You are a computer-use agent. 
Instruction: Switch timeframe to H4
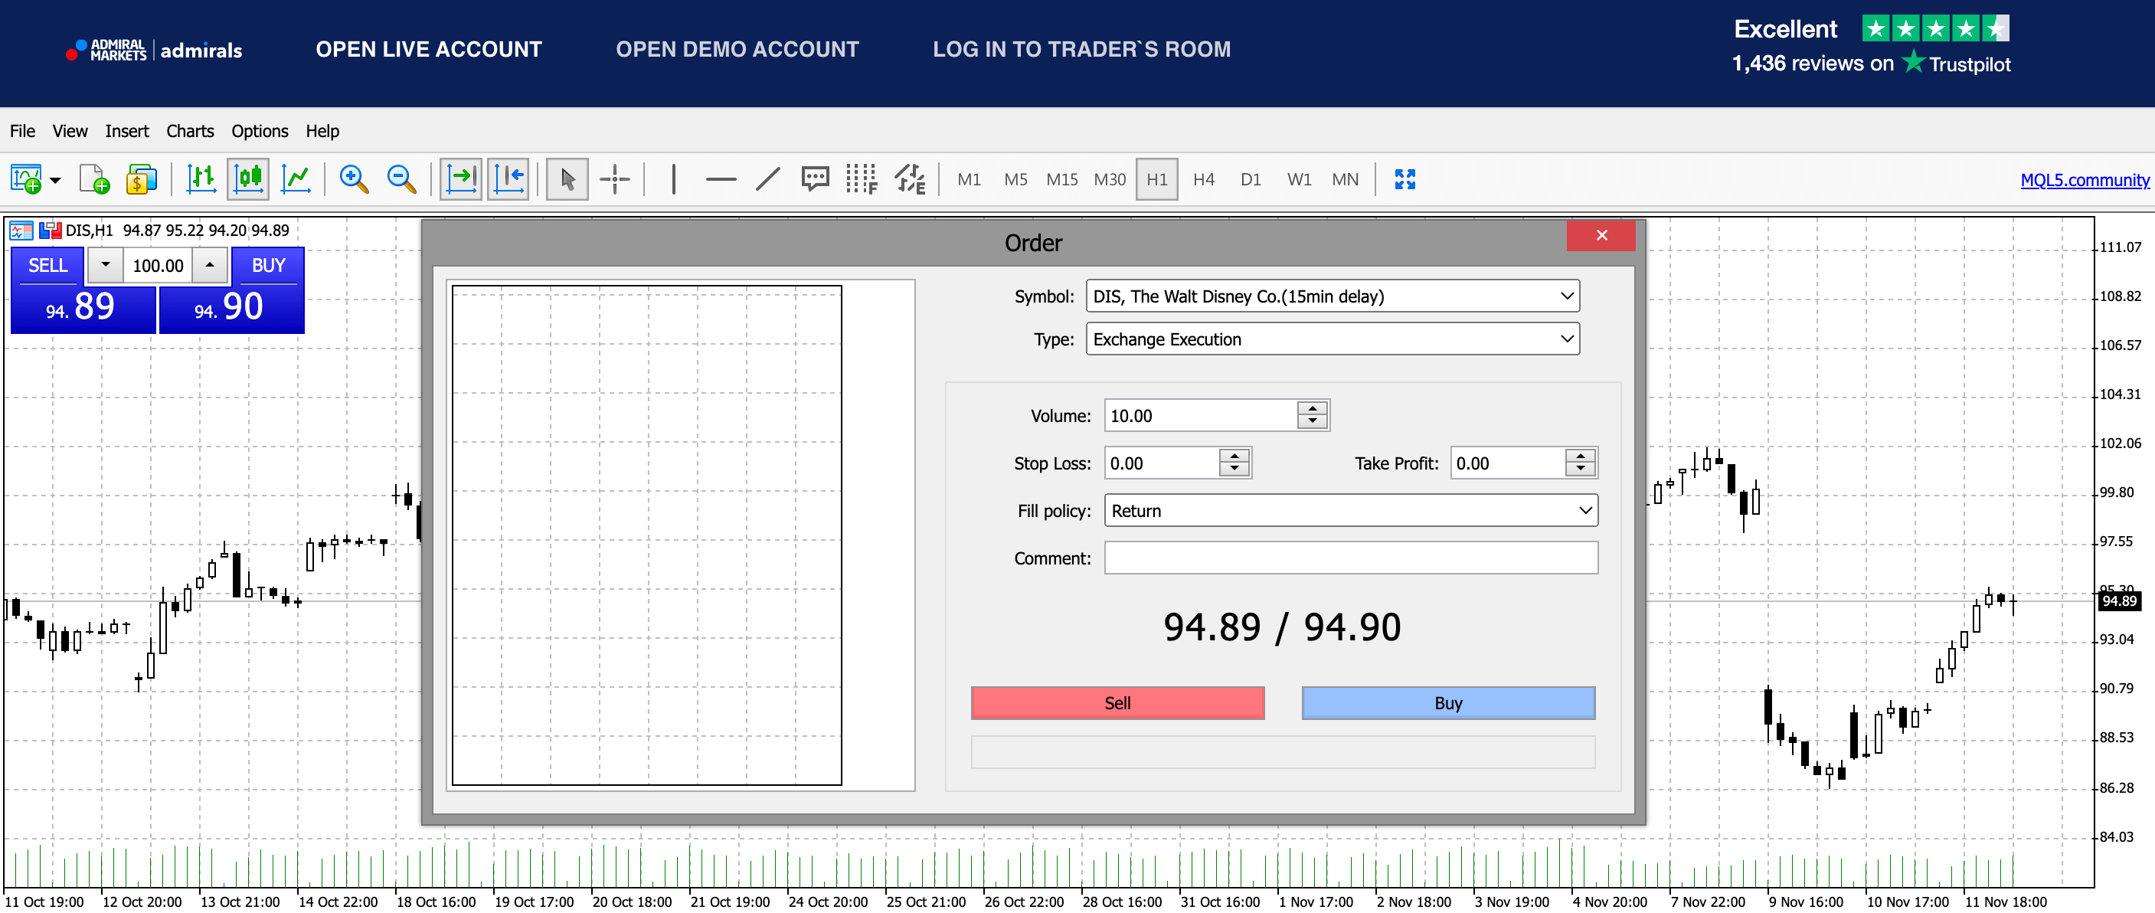pos(1204,179)
